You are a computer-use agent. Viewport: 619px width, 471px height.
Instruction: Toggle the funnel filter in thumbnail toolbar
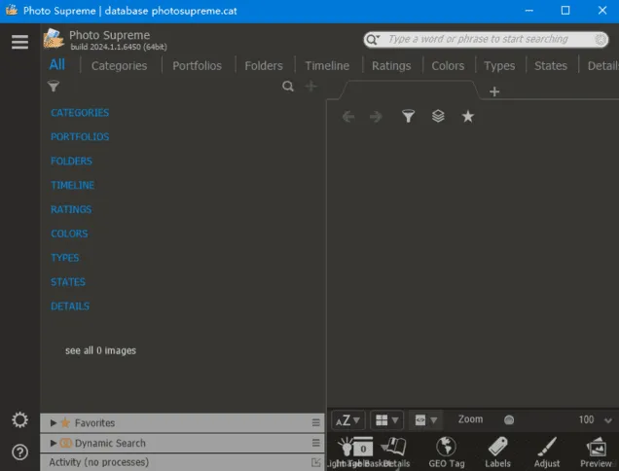tap(409, 117)
